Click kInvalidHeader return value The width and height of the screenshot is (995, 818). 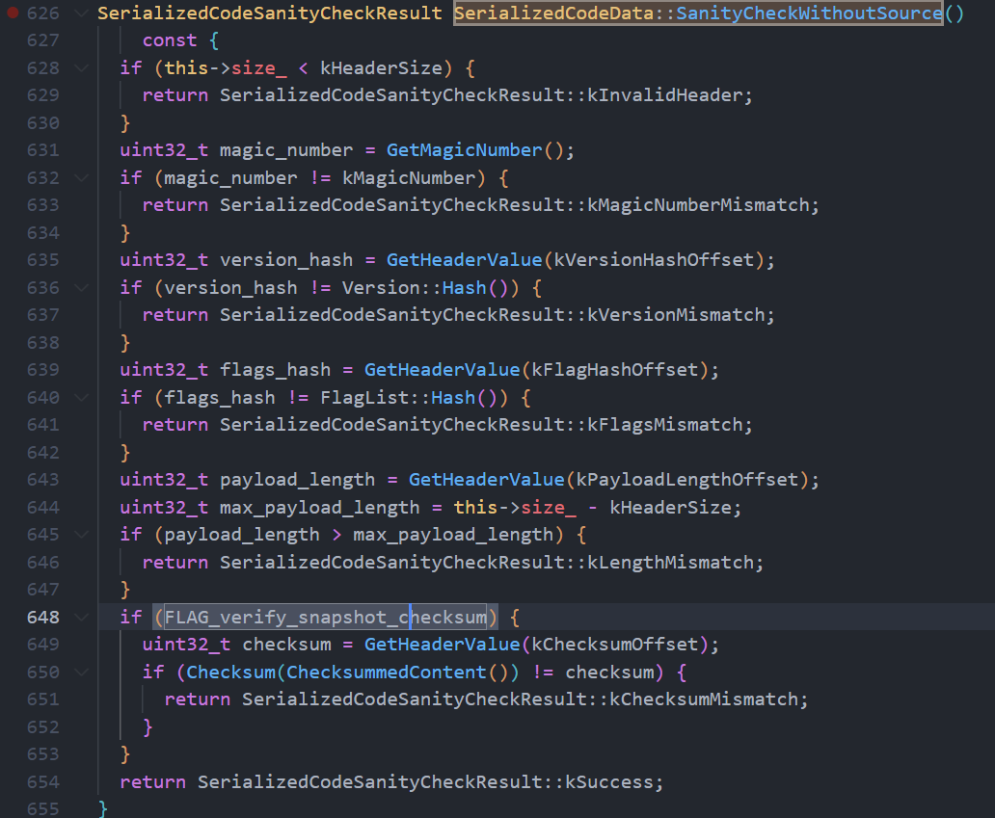[664, 95]
